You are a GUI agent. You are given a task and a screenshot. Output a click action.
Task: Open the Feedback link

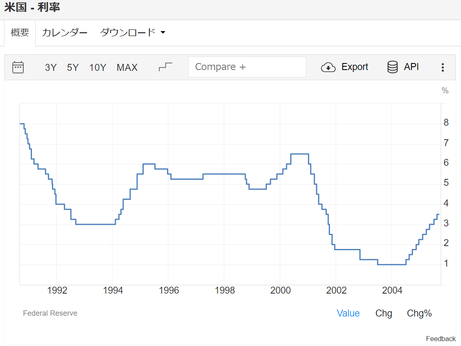coord(441,339)
